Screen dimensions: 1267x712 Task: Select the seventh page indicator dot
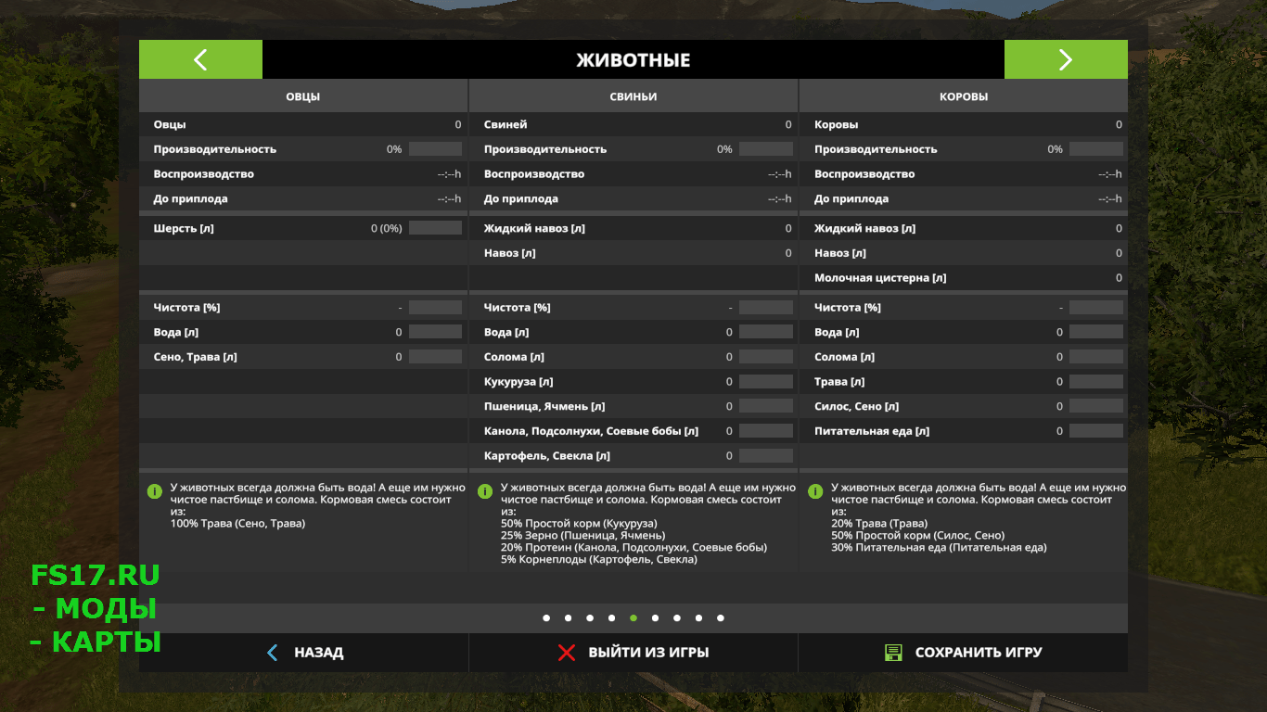677,618
